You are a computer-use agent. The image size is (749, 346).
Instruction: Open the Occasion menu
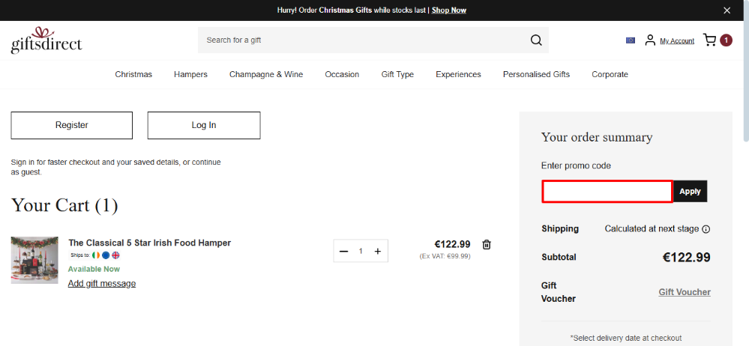[x=342, y=74]
